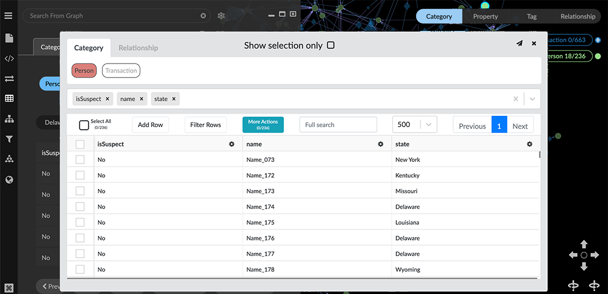The image size is (608, 294).
Task: Open the More Actions dropdown
Action: (x=263, y=125)
